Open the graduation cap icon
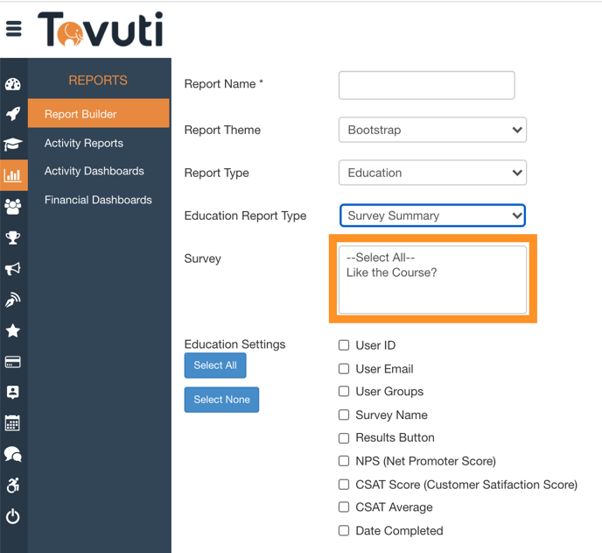 coord(13,145)
